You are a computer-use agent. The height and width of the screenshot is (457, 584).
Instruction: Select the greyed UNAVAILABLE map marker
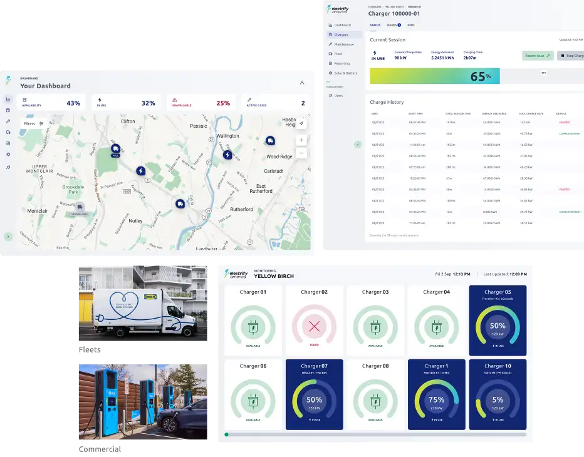tap(80, 208)
